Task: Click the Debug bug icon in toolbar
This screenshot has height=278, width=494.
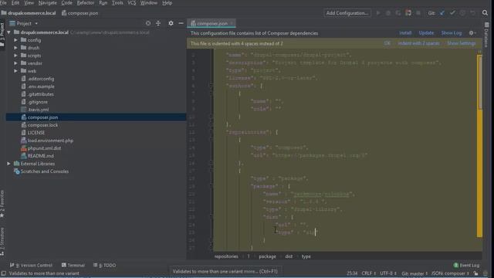Action: click(388, 13)
